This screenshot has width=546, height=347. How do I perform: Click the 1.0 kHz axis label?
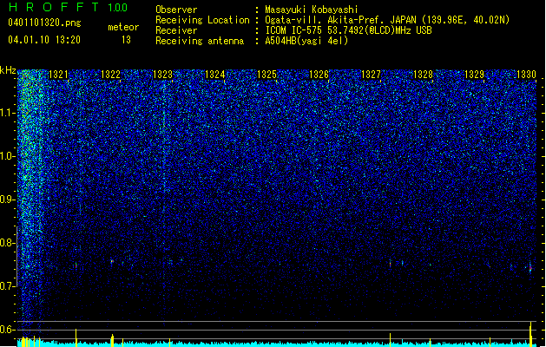[8, 156]
